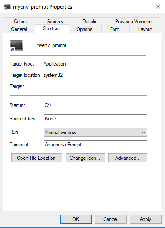Viewport: 165px width, 228px height.
Task: Apply the shortcut changes
Action: coord(146,219)
